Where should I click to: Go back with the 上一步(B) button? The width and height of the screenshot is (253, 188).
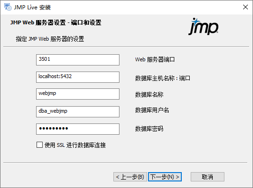point(130,177)
